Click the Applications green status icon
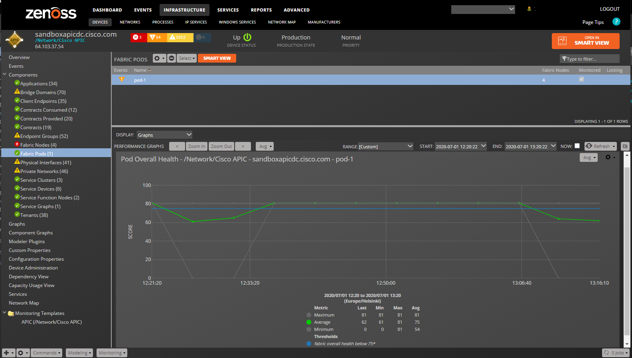This screenshot has height=358, width=632. point(17,83)
